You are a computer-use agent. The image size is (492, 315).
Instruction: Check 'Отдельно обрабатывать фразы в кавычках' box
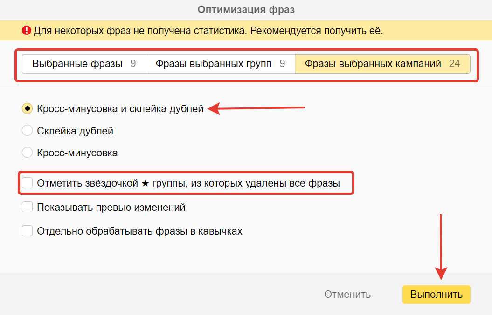28,231
